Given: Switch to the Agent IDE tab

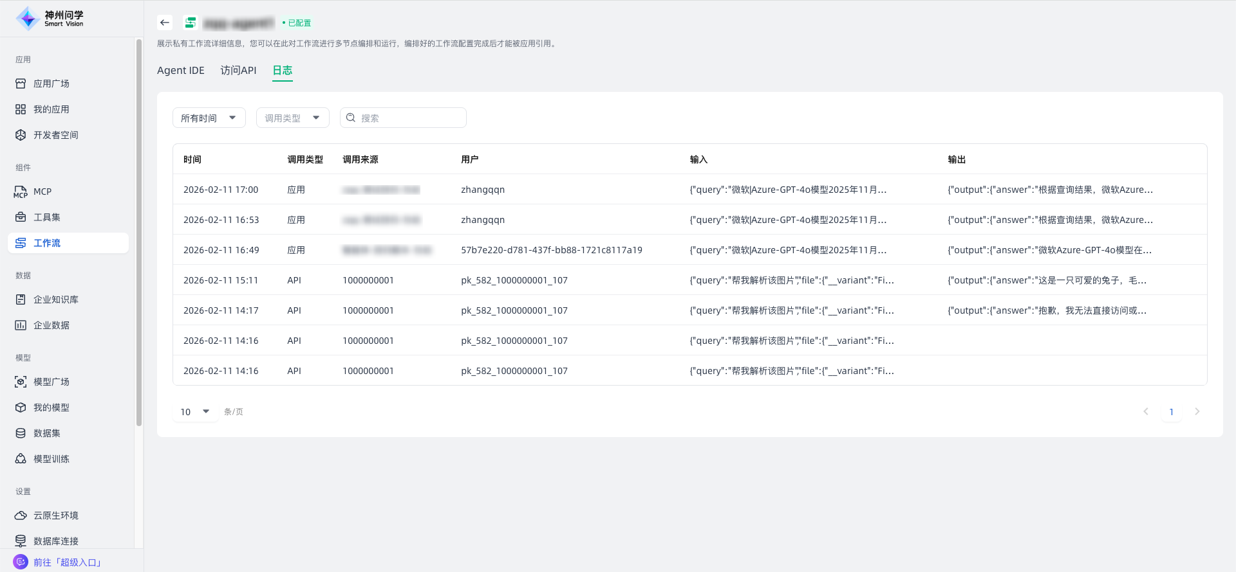Looking at the screenshot, I should click(180, 71).
